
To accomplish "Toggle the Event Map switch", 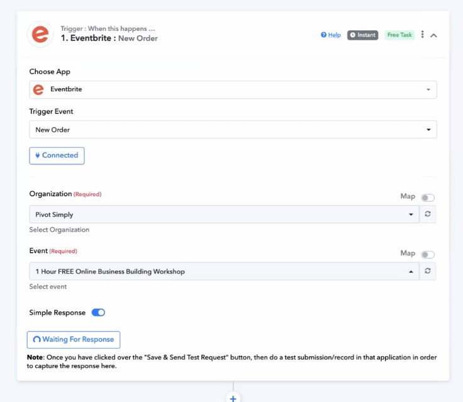I will pos(428,254).
